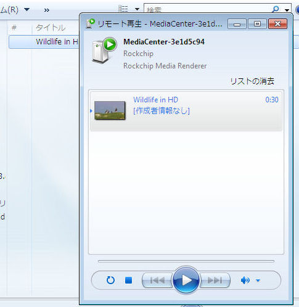
Task: Expand the view options dropdown arrow
Action: (137, 9)
